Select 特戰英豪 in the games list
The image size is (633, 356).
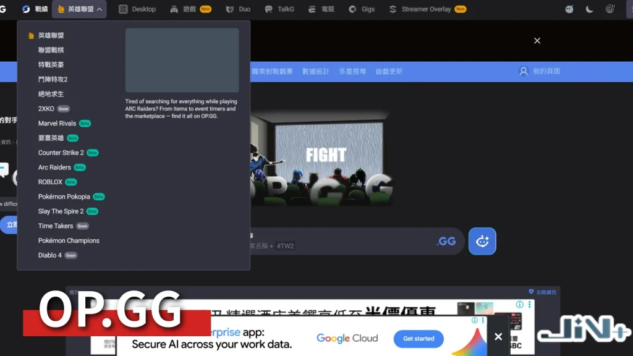pos(51,64)
